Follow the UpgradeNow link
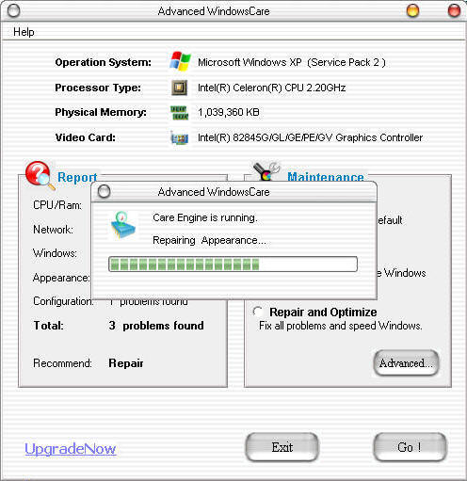This screenshot has height=481, width=467. [71, 449]
